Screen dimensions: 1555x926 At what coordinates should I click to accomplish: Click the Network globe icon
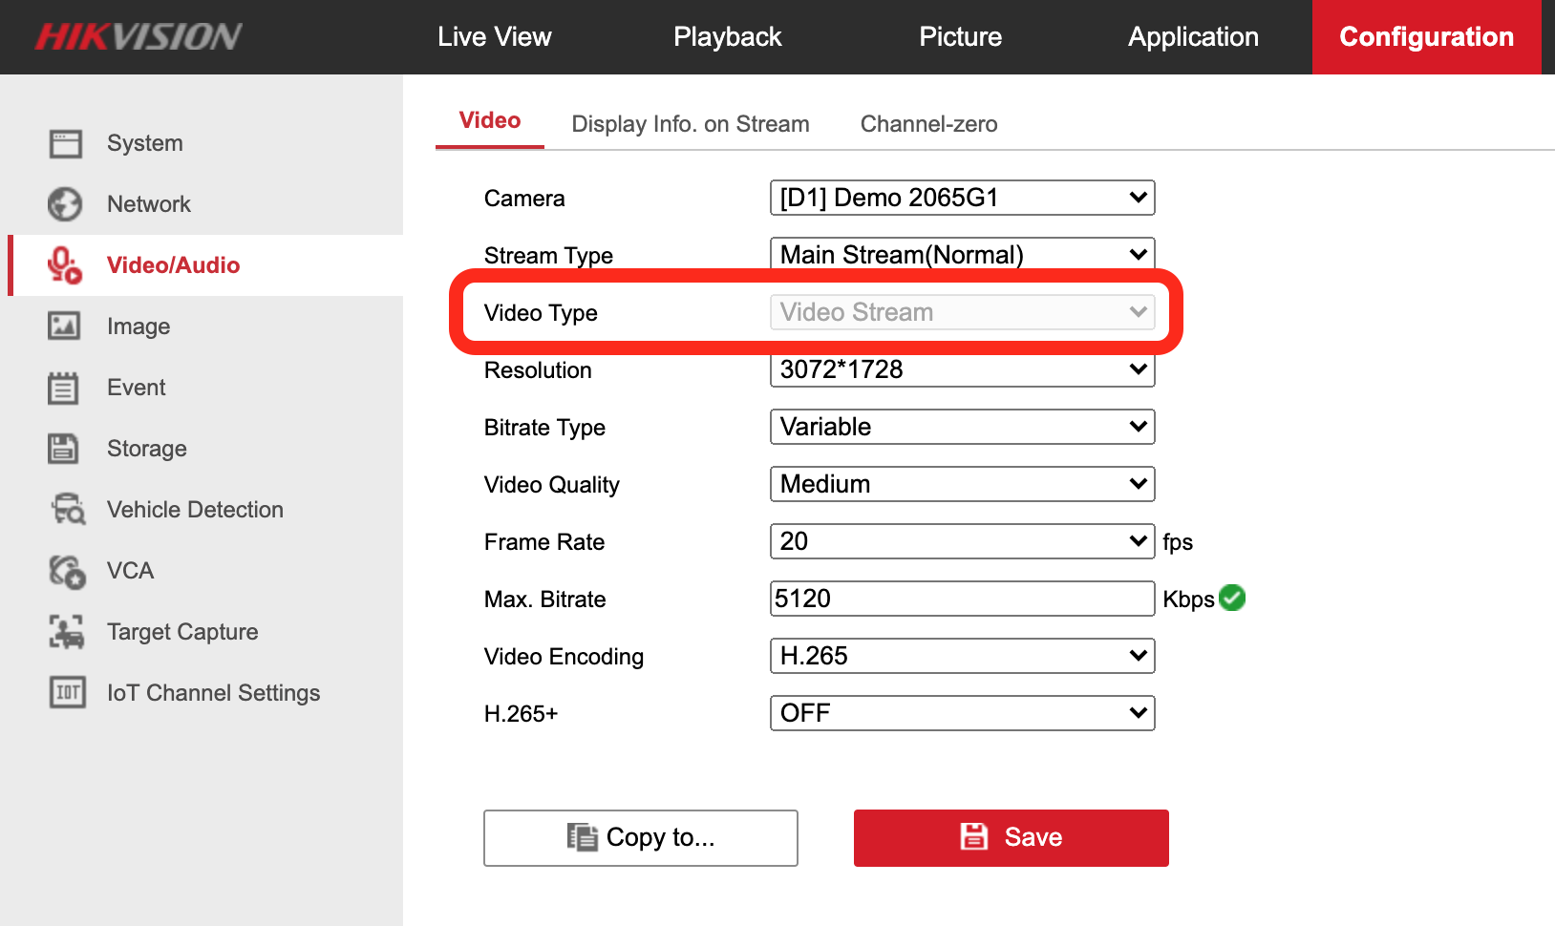click(x=65, y=204)
